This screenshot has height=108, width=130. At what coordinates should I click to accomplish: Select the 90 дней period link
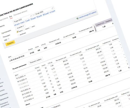(x=39, y=16)
